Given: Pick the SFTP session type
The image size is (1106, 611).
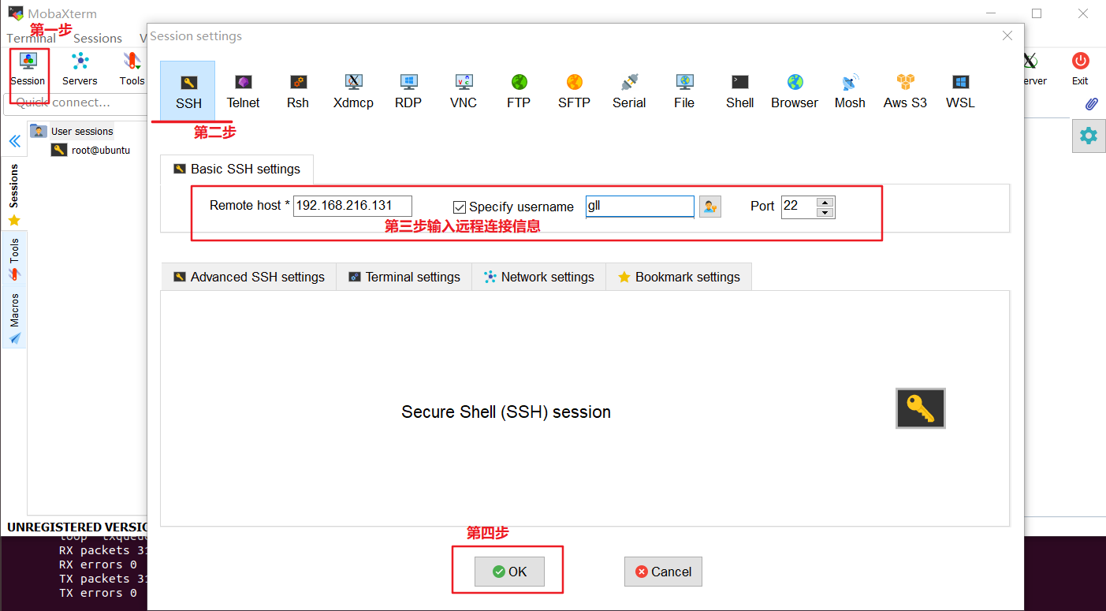Looking at the screenshot, I should tap(574, 91).
